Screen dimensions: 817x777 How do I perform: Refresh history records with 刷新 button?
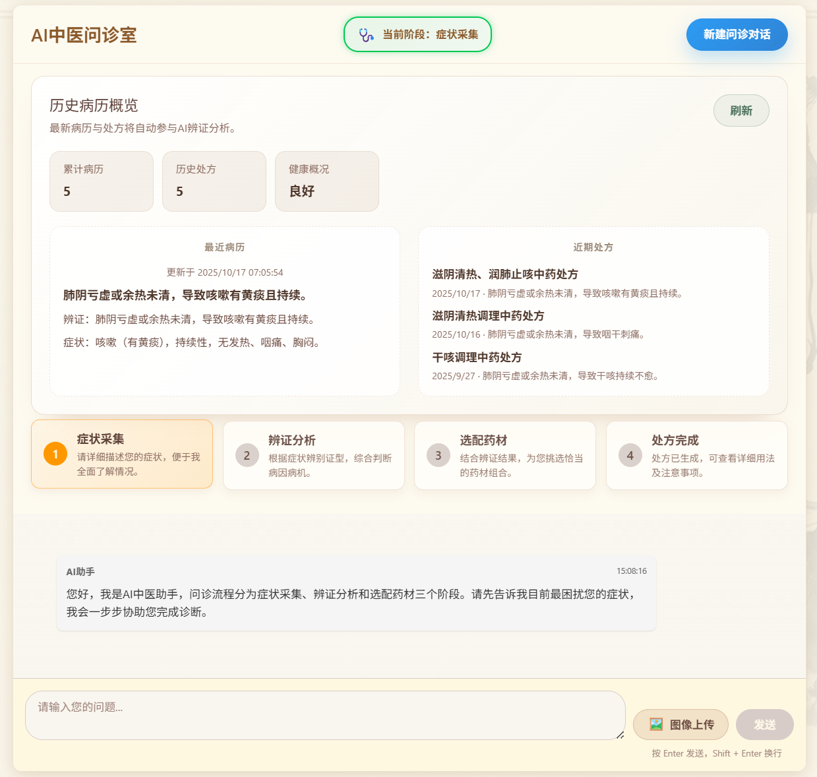click(741, 111)
